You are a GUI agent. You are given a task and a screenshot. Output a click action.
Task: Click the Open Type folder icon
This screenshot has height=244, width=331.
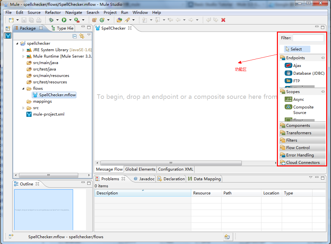pos(119,20)
